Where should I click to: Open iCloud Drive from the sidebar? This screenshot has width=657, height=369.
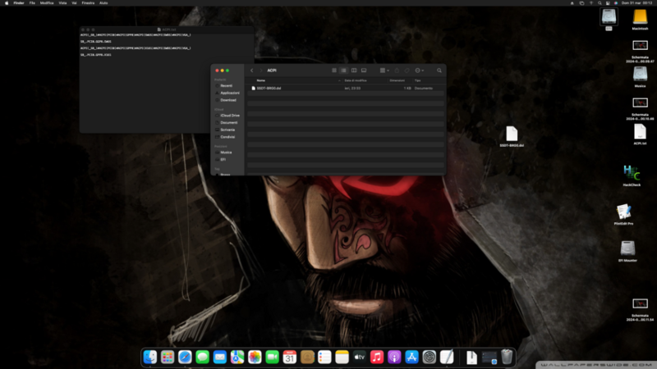(230, 116)
